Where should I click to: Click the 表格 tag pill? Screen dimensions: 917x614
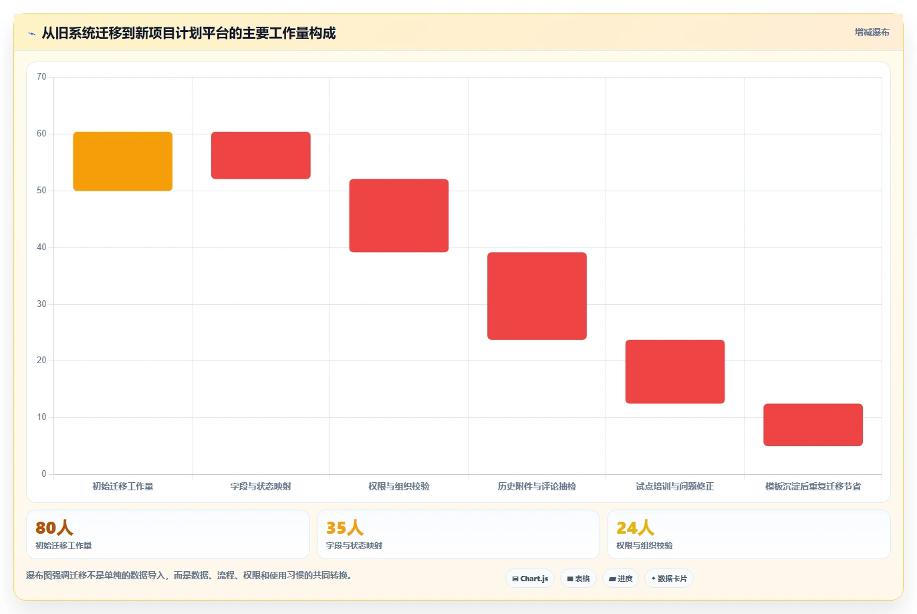tap(578, 579)
